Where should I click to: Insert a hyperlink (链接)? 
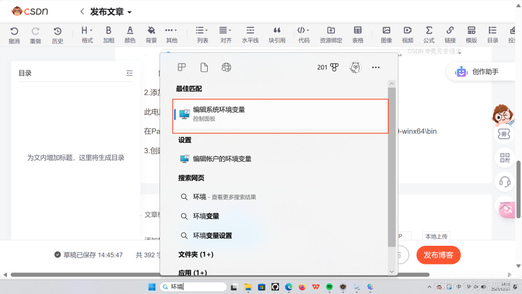(x=450, y=35)
